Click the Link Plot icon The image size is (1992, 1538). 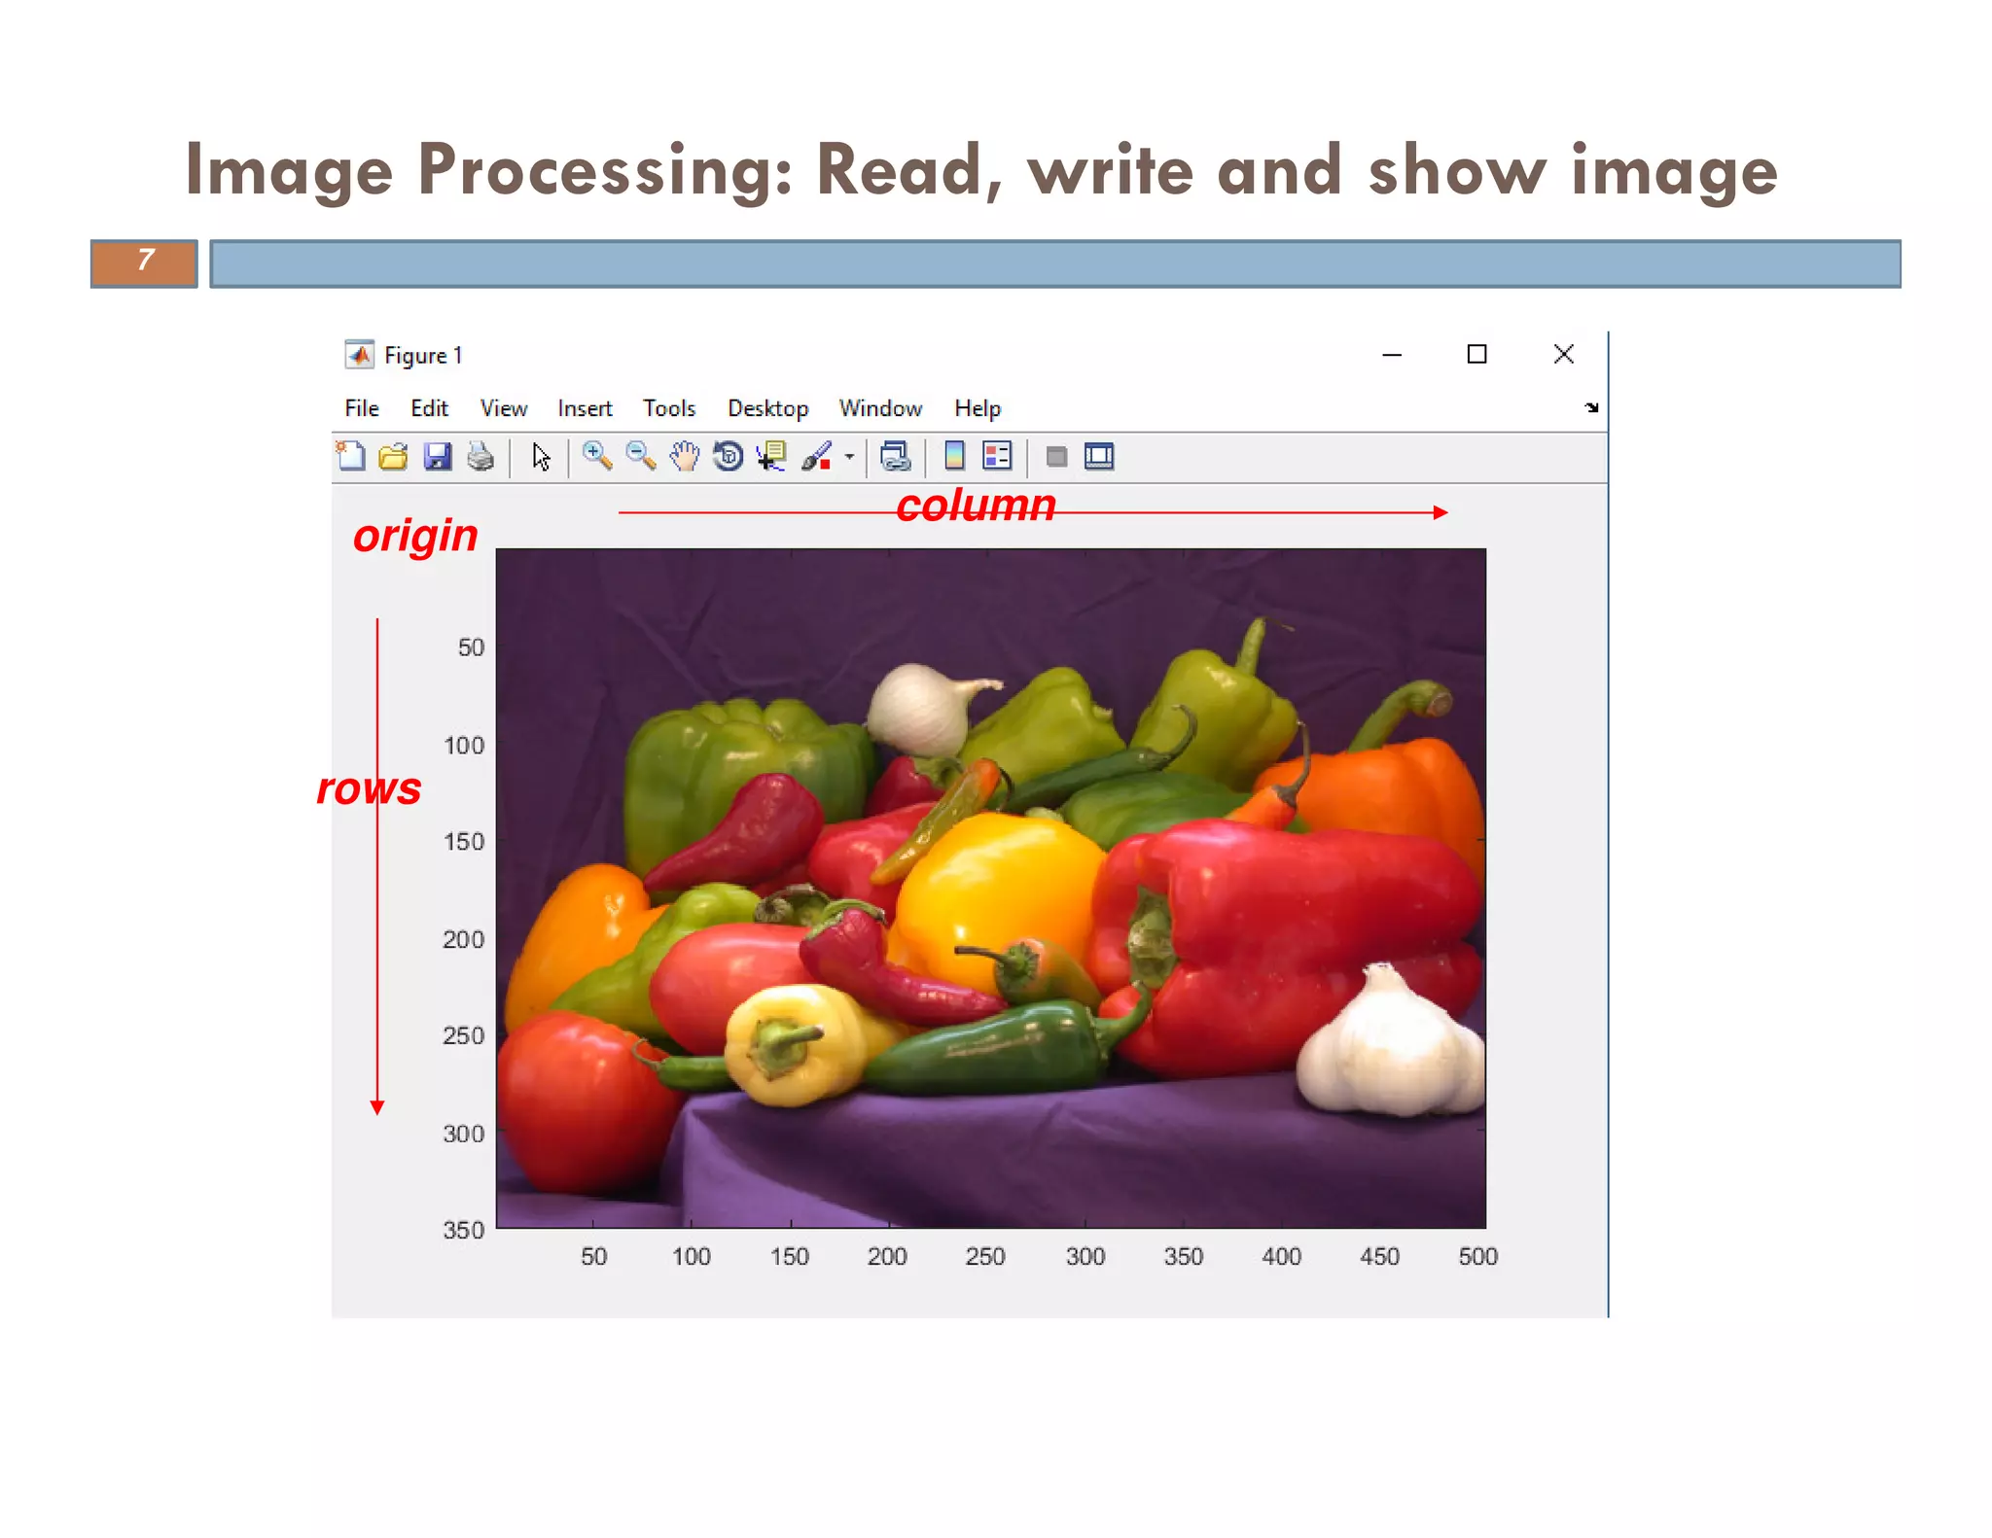(895, 456)
